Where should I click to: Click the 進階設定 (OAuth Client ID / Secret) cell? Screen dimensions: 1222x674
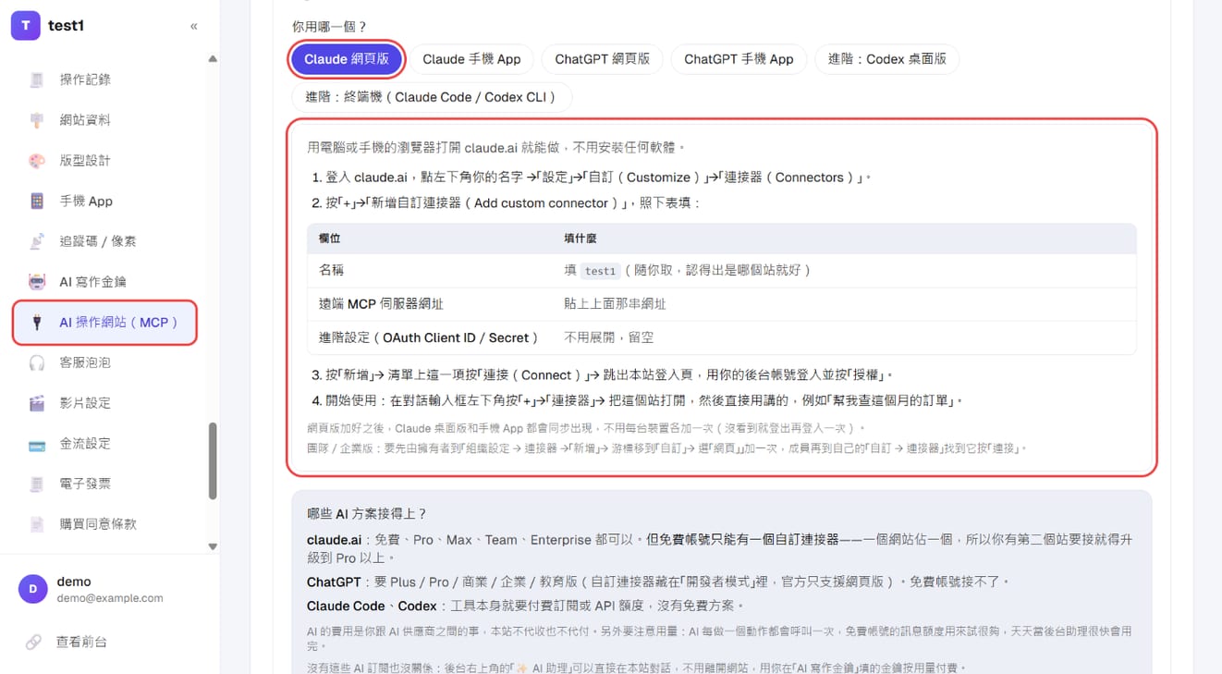(429, 337)
